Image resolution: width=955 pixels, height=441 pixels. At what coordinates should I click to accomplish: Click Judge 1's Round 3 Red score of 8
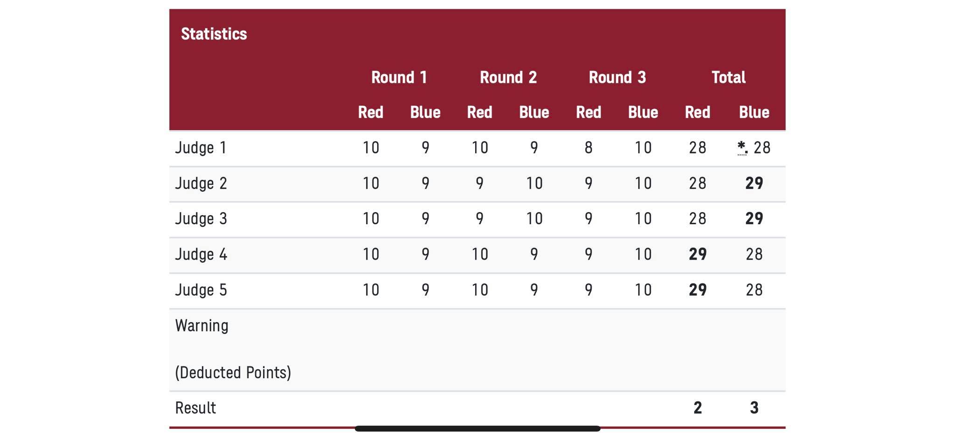(x=588, y=148)
